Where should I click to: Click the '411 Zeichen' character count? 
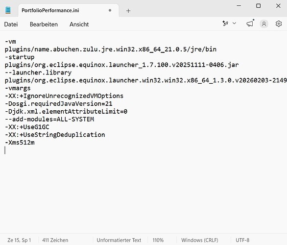point(55,240)
